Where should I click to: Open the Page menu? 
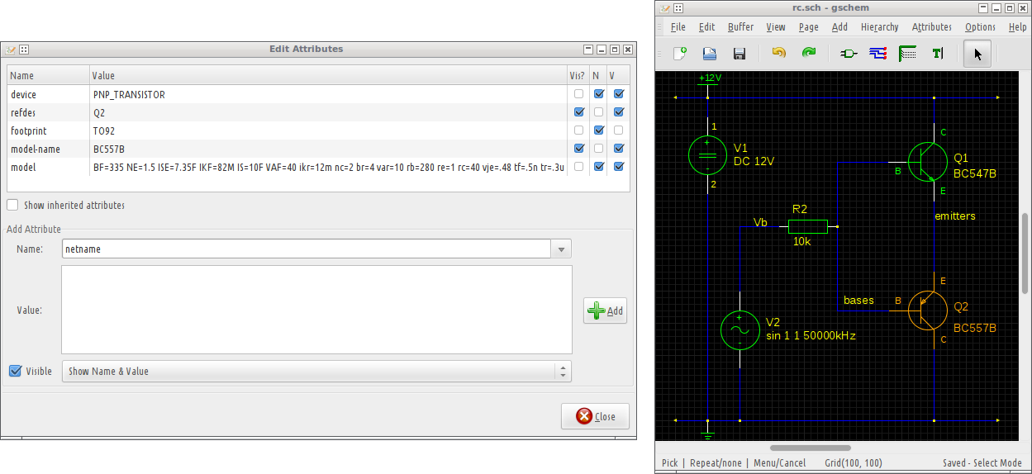[808, 27]
